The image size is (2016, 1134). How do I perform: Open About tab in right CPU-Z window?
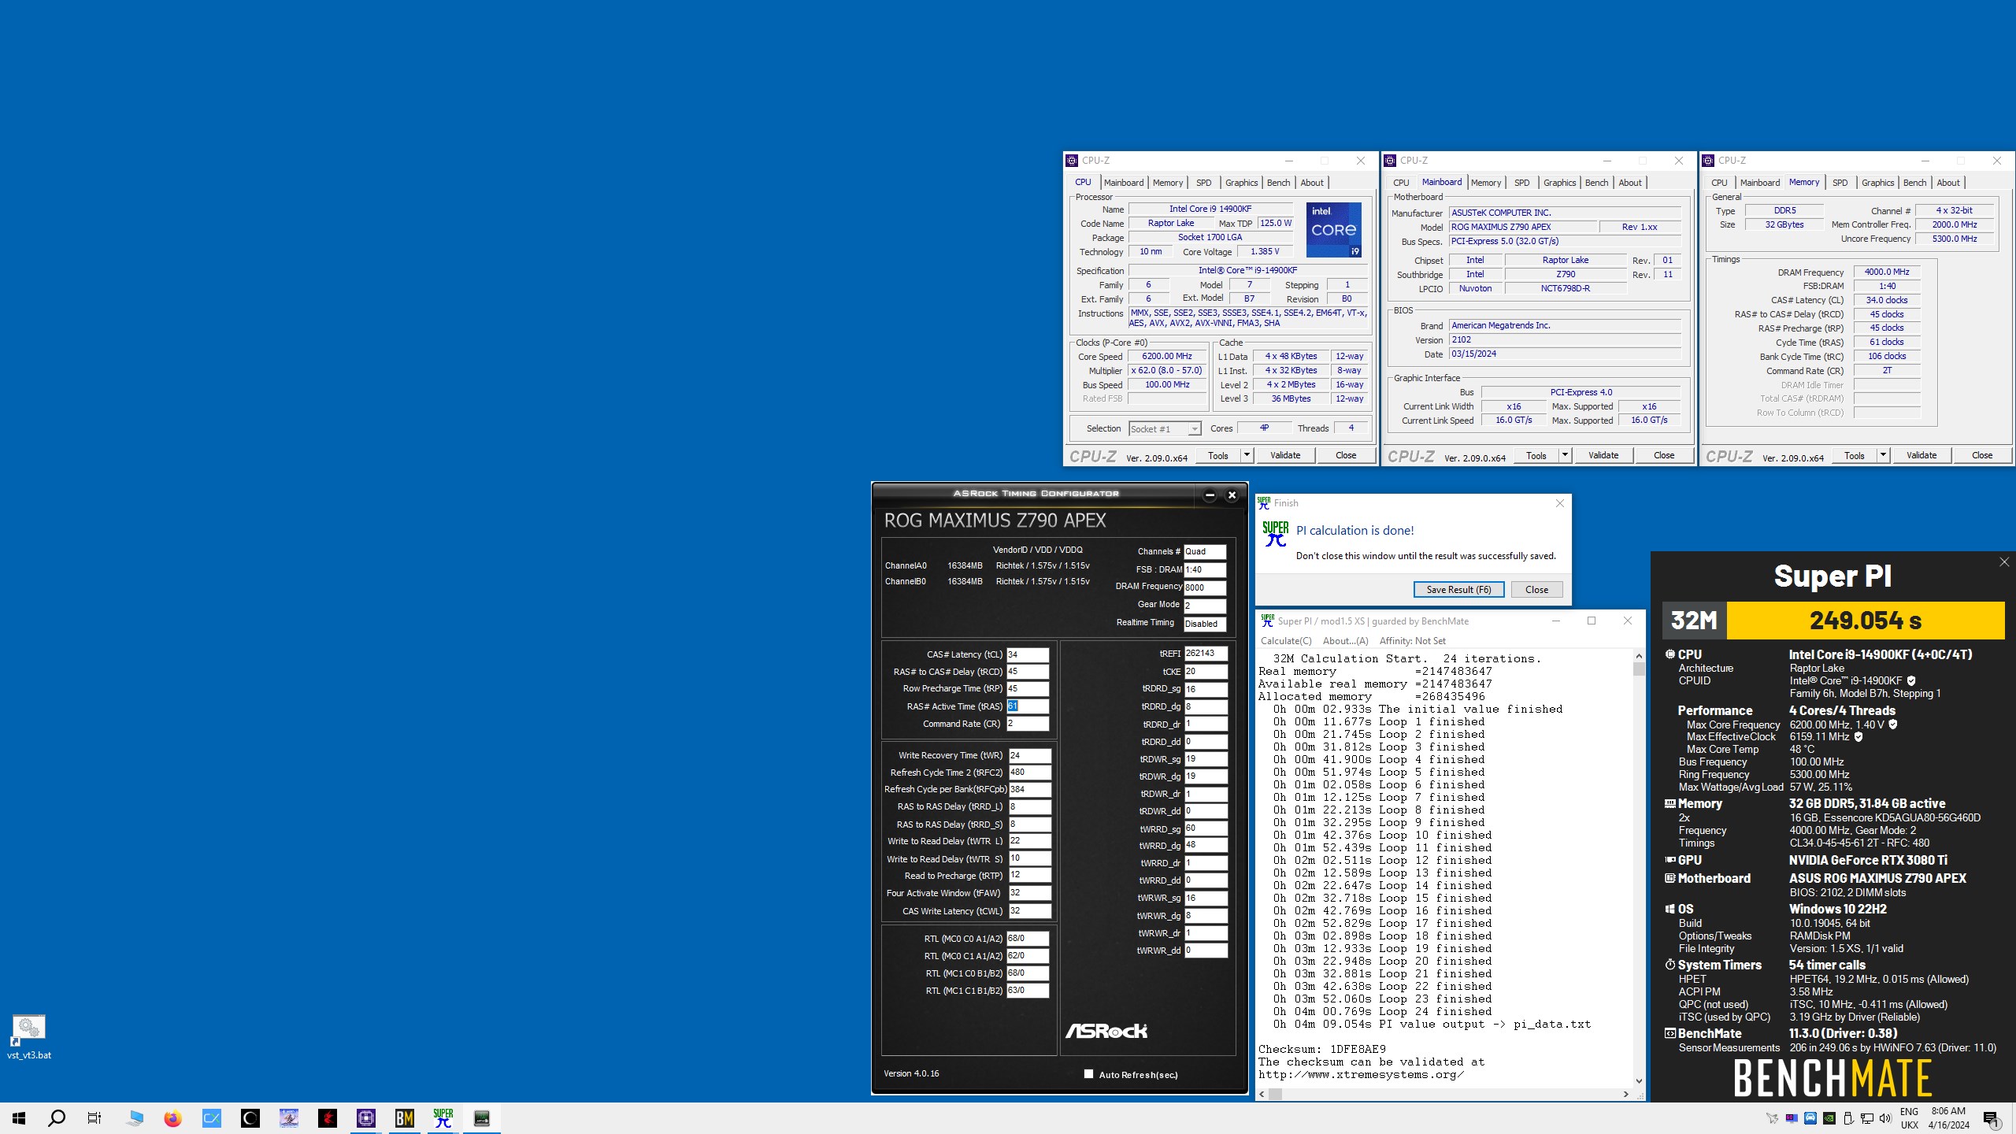pyautogui.click(x=1948, y=183)
